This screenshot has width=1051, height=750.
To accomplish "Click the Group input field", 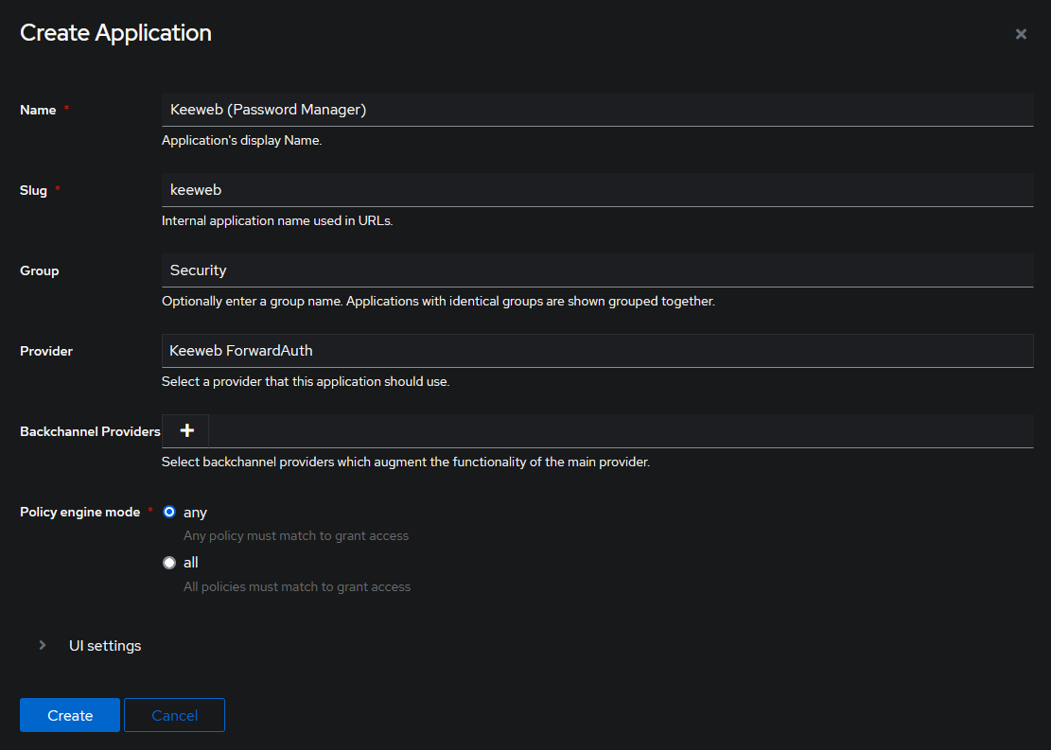I will point(597,270).
